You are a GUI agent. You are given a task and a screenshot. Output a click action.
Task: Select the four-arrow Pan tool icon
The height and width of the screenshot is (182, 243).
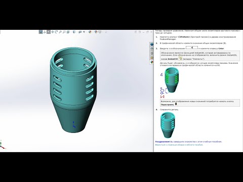click(53, 32)
